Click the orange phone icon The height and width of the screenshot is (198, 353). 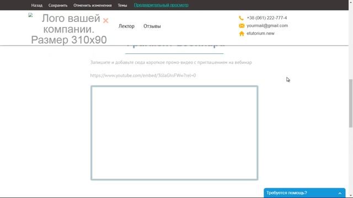tap(242, 18)
